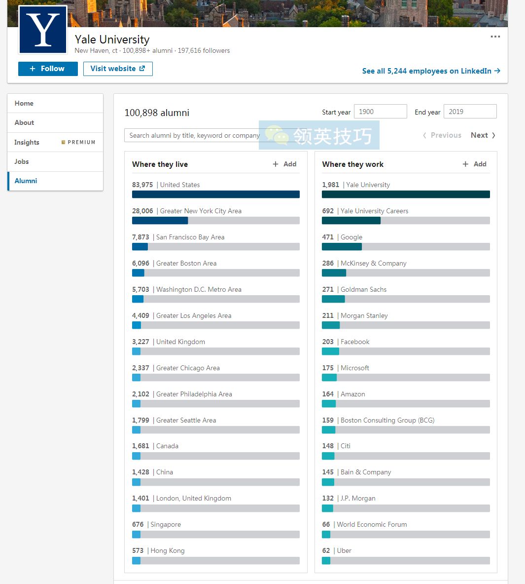Select 'J.P. Morgan' employer
Image resolution: width=525 pixels, height=584 pixels.
pyautogui.click(x=406, y=503)
